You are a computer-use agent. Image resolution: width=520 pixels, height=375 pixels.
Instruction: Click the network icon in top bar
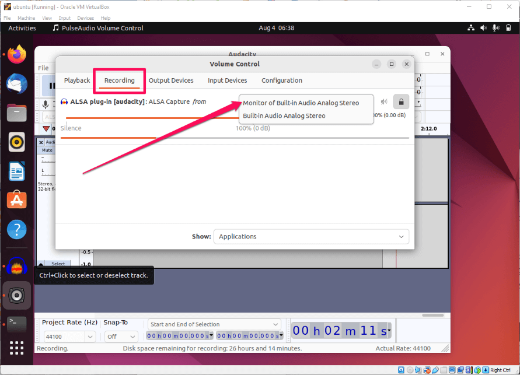pos(471,28)
